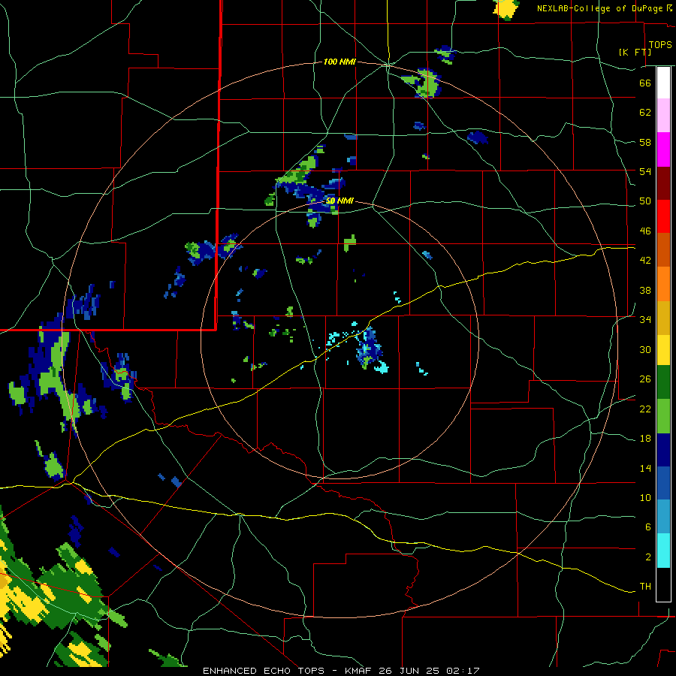Click the dark red (maroon) legend swatch
The image size is (676, 676).
point(663,183)
